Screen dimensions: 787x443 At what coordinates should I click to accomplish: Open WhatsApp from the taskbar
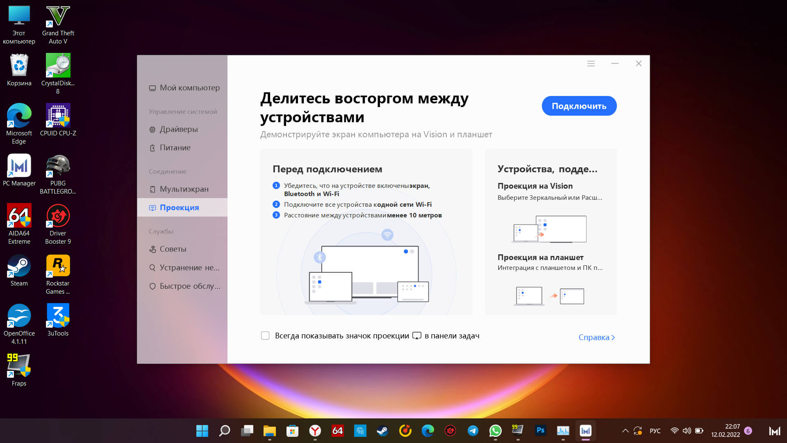pos(495,431)
